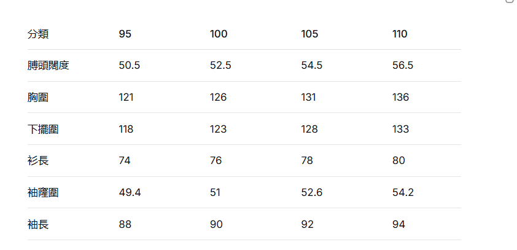Click the 袖長 row label
Image resolution: width=517 pixels, height=250 pixels.
pos(38,224)
